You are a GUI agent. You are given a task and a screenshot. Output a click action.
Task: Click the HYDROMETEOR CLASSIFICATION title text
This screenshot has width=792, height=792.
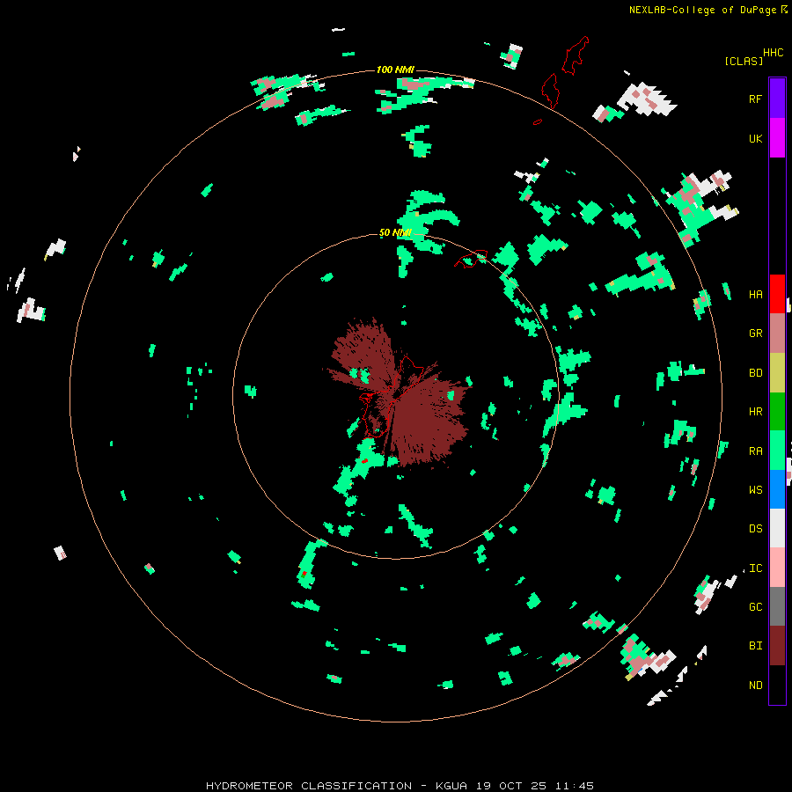tap(309, 786)
